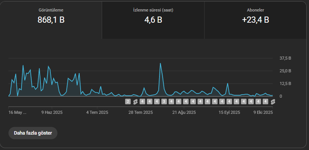Viewport: 309px width, 150px height.
Task: Open the video marker badge showing 3
Action: (x=164, y=102)
